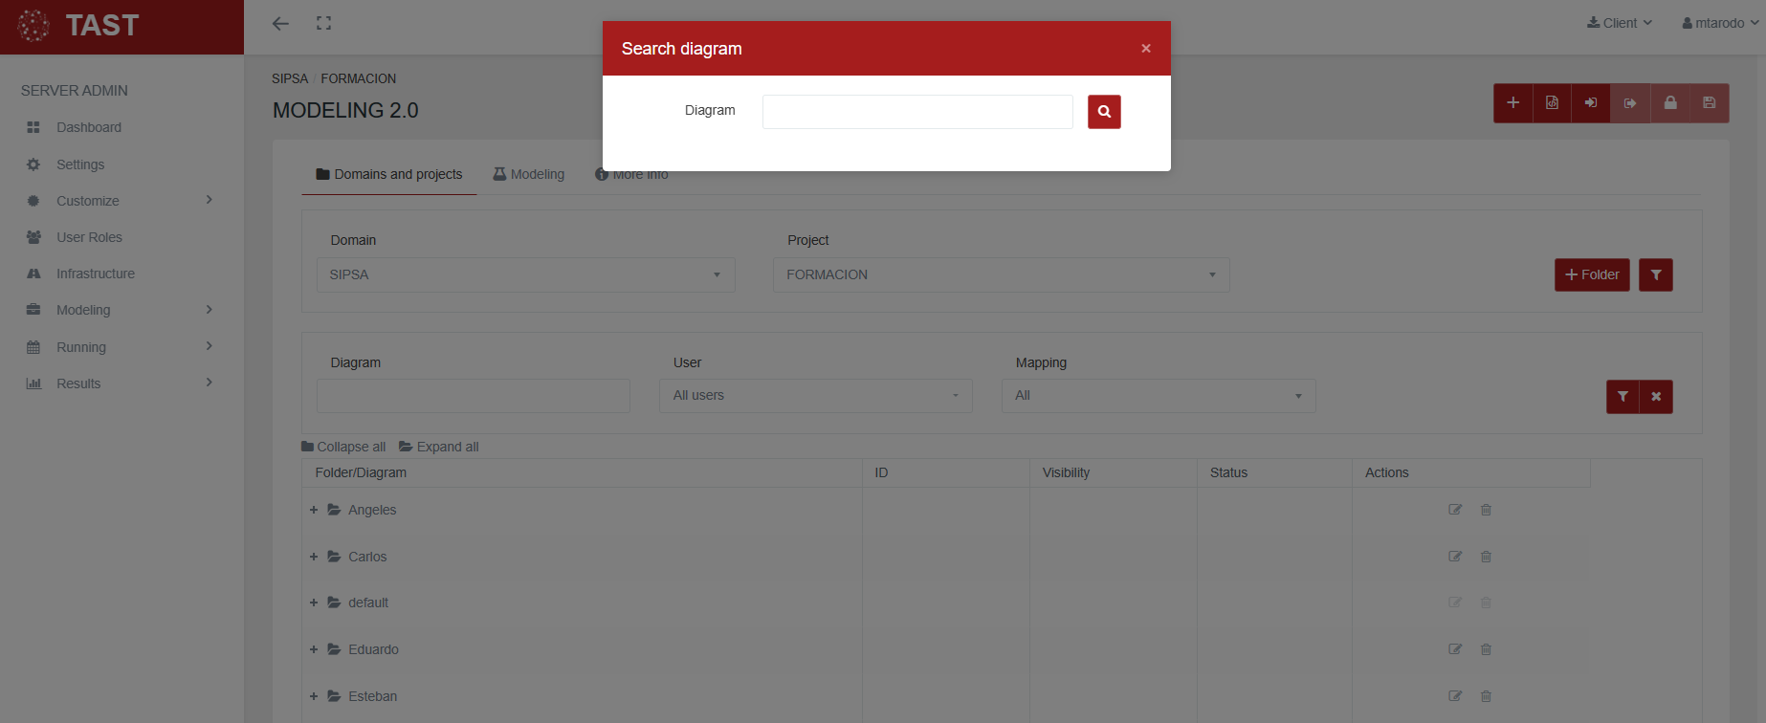Type in the Diagram search field

(x=916, y=112)
